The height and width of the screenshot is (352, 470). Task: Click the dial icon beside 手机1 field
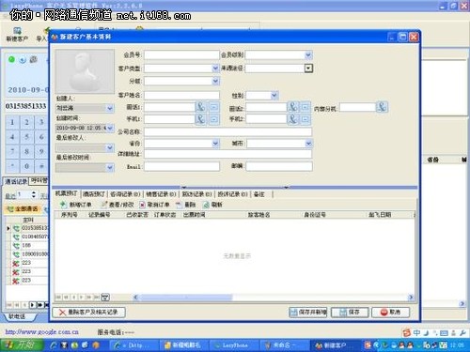point(200,119)
